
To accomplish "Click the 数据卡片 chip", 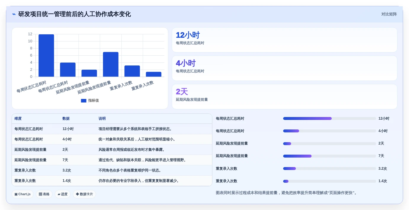I will (84, 194).
